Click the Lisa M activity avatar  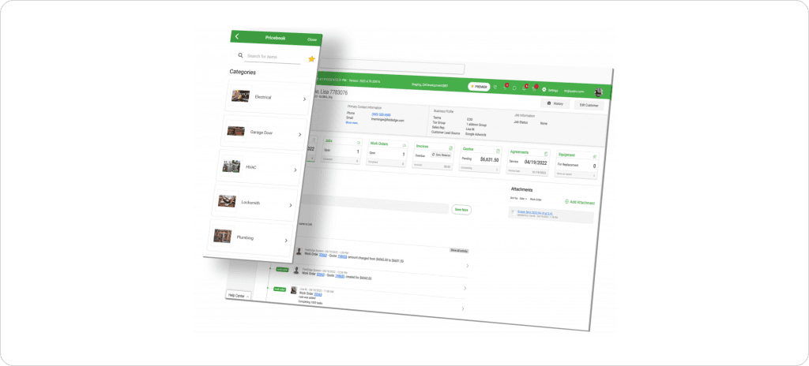coord(294,290)
